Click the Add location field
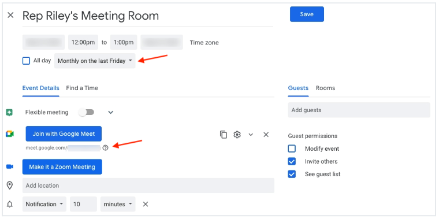The height and width of the screenshot is (219, 439). [148, 185]
